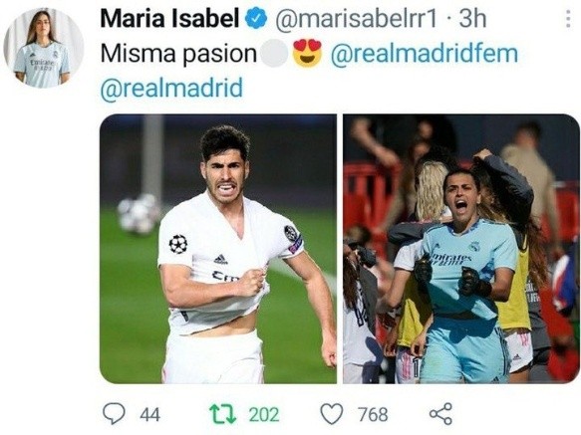The image size is (581, 435).
Task: Click the 768 likes count
Action: [x=373, y=415]
